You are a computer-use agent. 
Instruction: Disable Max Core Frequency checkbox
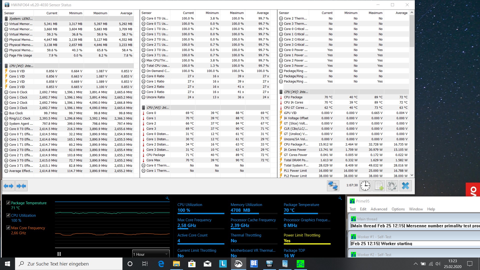pyautogui.click(x=8, y=228)
